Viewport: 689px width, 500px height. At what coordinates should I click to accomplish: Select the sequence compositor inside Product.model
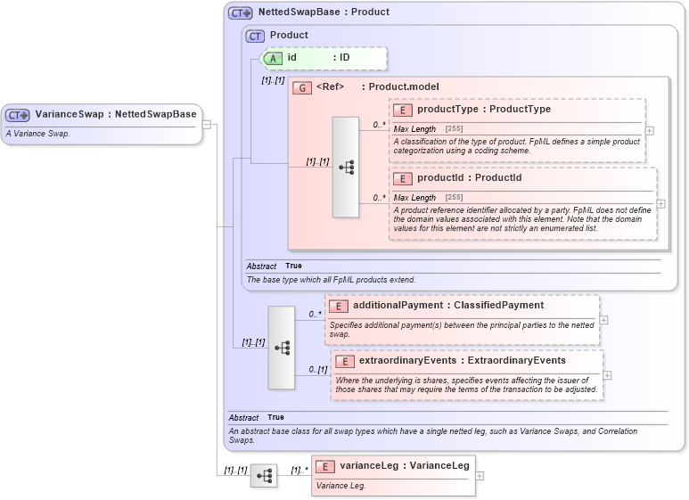pyautogui.click(x=346, y=167)
